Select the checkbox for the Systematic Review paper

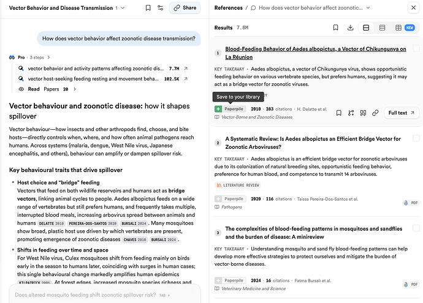(416, 138)
